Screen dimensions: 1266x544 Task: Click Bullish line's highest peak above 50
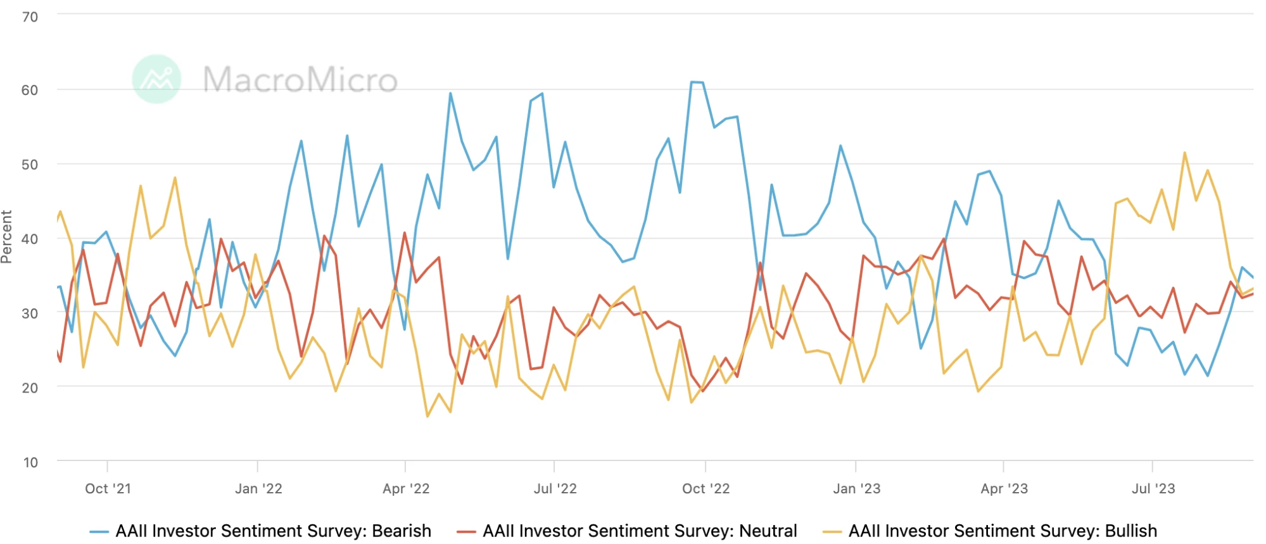[1184, 153]
